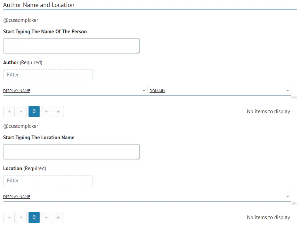This screenshot has height=230, width=300.
Task: Open the Domain column dropdown chevron
Action: (x=288, y=90)
